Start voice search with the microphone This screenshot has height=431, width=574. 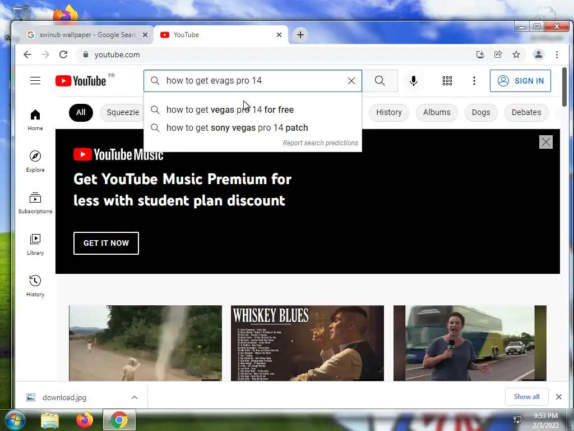pyautogui.click(x=414, y=81)
